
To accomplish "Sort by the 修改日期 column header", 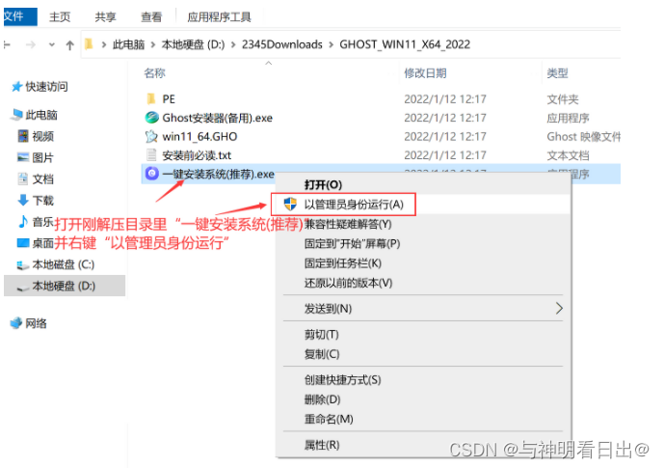I will pos(425,73).
